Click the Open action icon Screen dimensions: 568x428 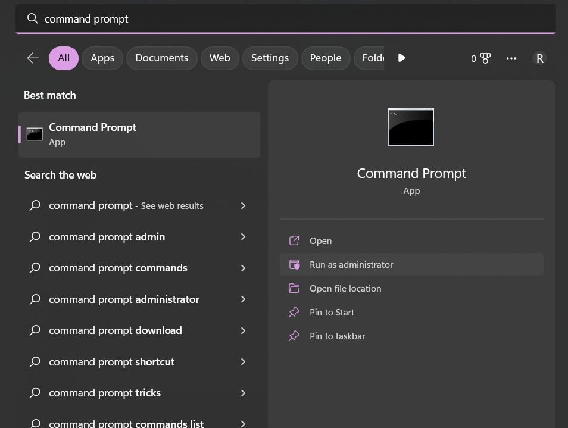294,241
